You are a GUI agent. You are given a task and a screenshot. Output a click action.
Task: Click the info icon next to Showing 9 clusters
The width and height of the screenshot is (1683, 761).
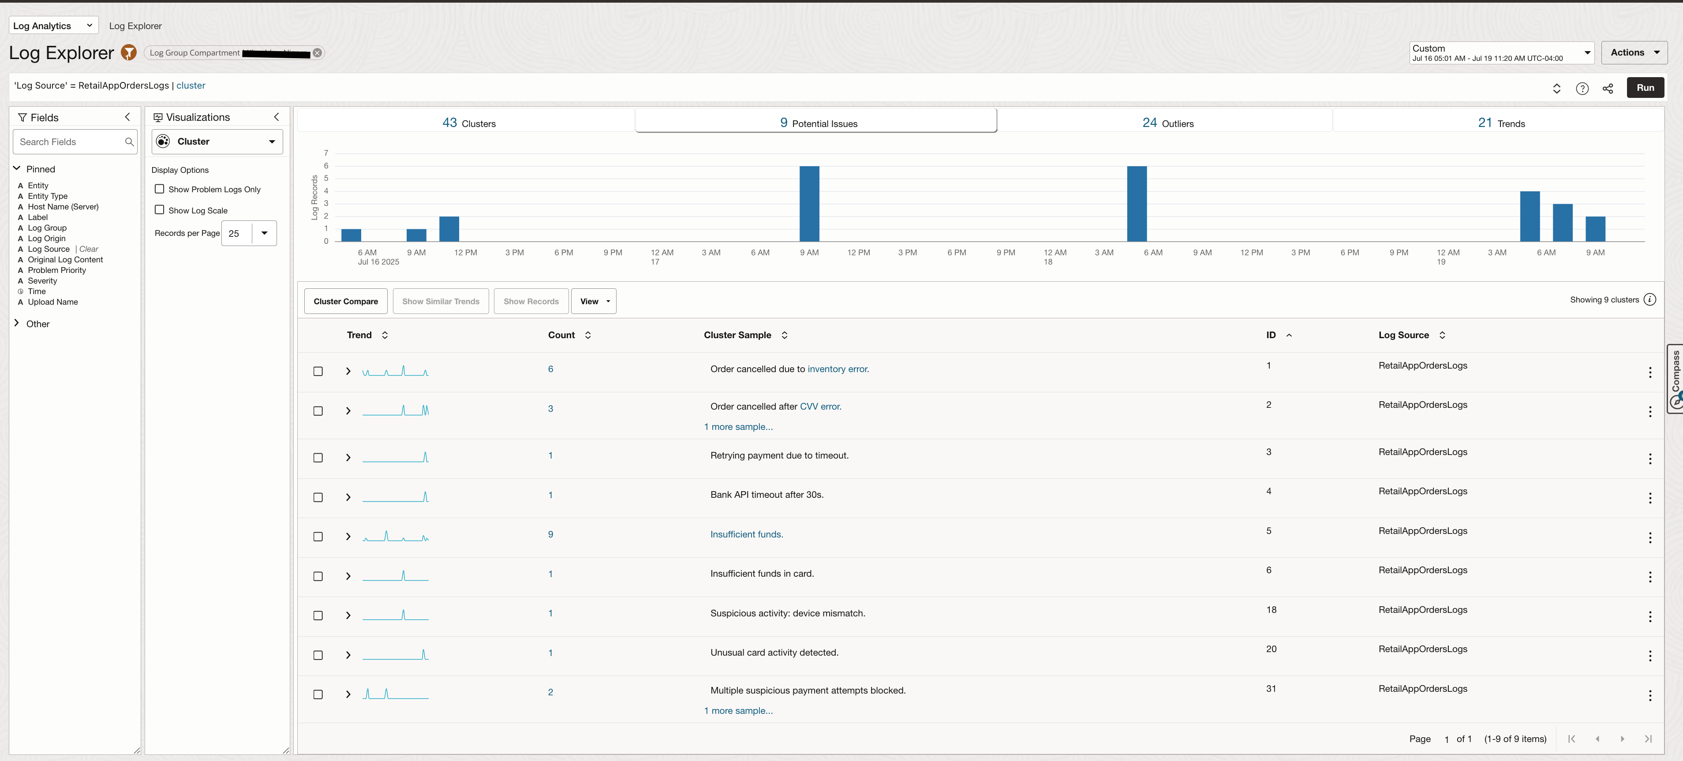coord(1649,300)
